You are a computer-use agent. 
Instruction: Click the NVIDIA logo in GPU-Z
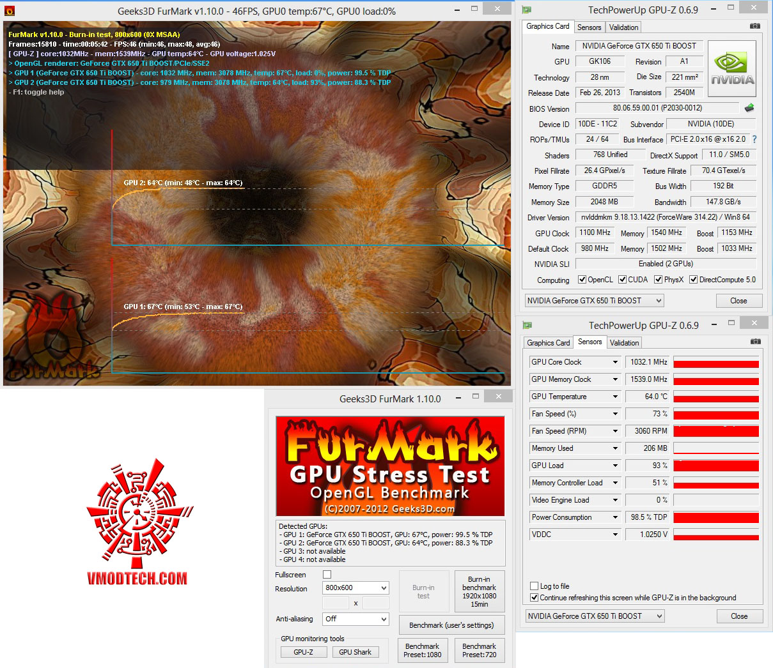732,68
